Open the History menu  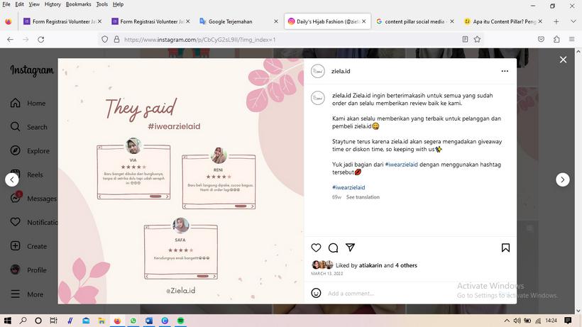[x=53, y=4]
